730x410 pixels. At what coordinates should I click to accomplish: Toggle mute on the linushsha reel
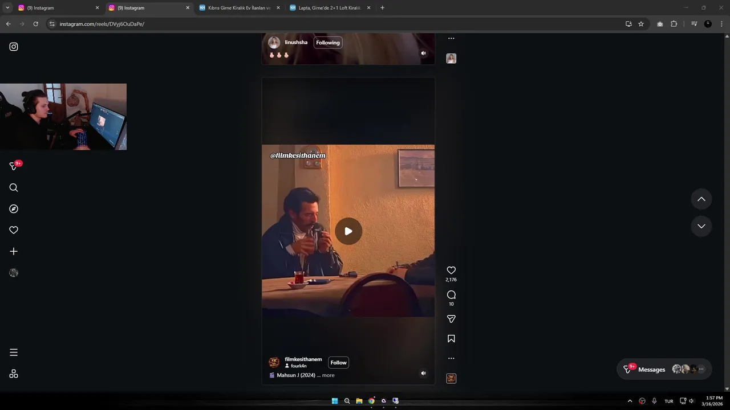point(423,53)
